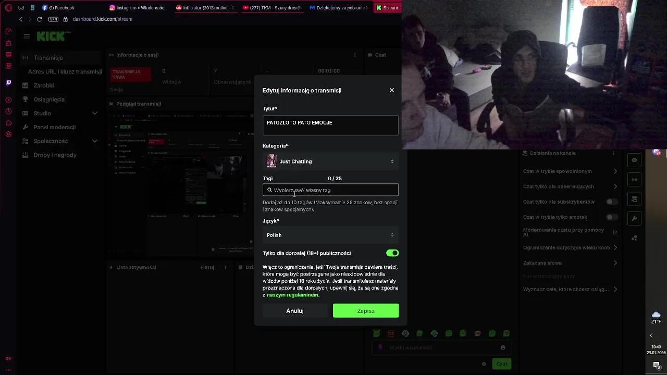The width and height of the screenshot is (667, 375).
Task: Open the Kategoria Just Chatting dropdown
Action: coord(330,161)
